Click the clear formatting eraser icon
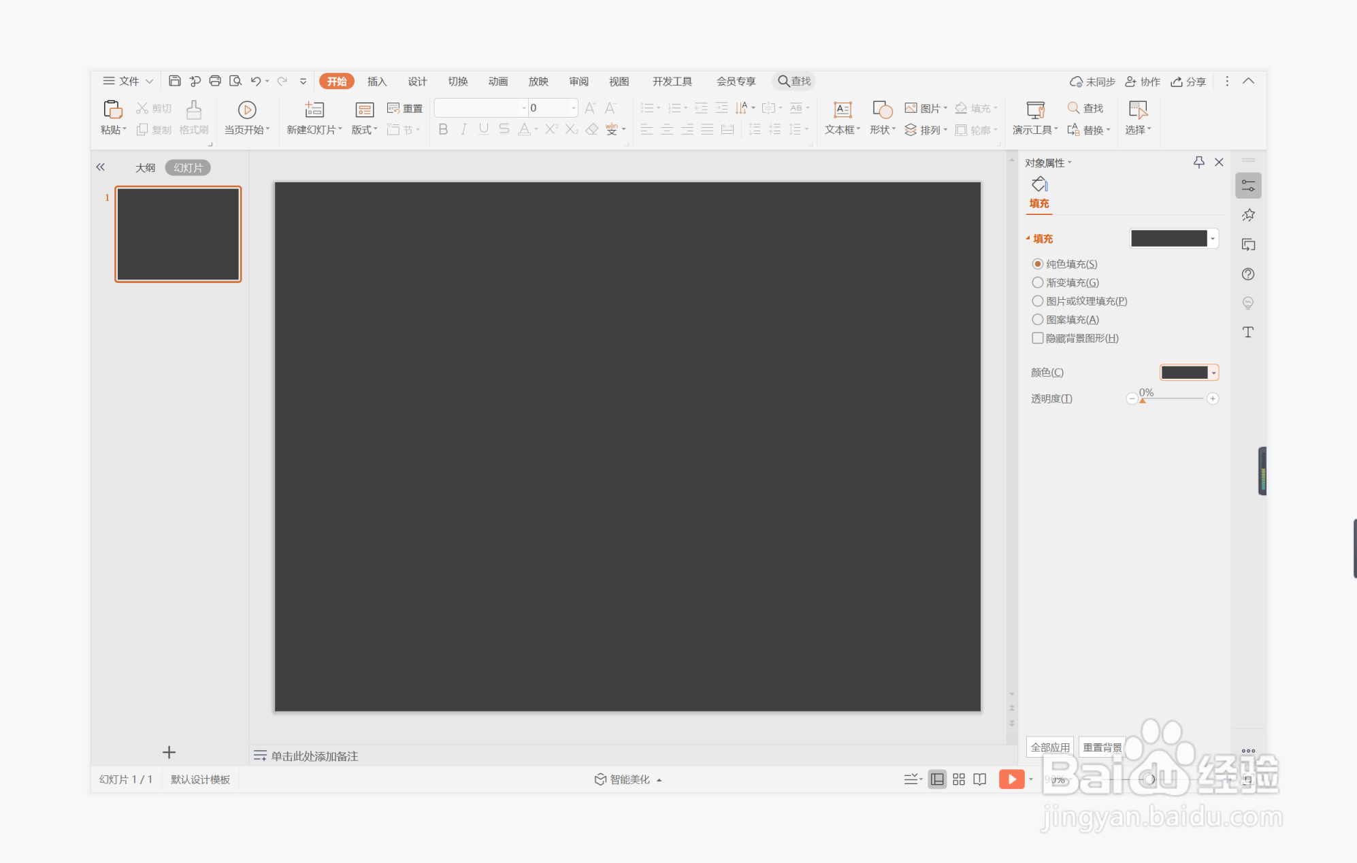 (592, 129)
